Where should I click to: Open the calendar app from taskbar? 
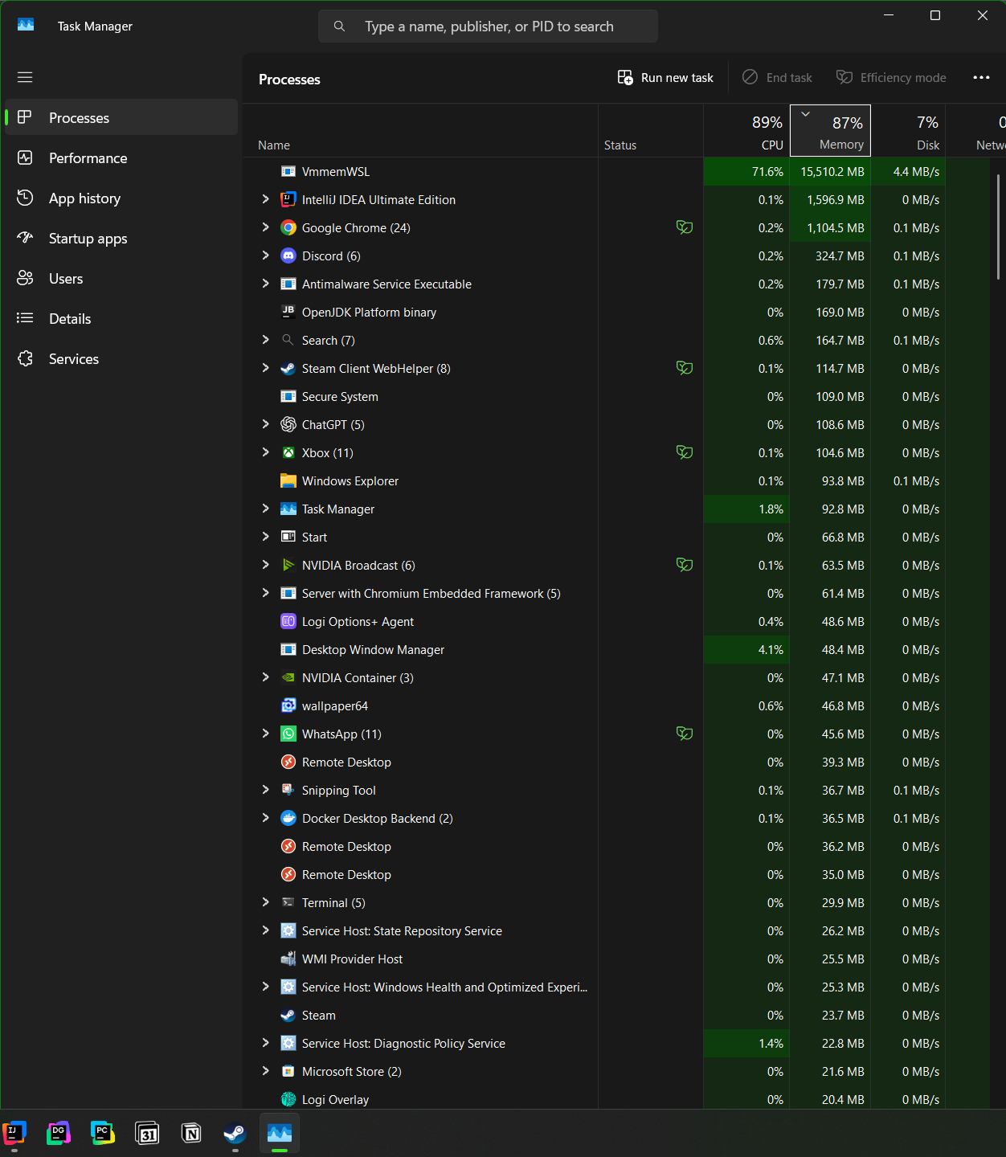pyautogui.click(x=147, y=1133)
